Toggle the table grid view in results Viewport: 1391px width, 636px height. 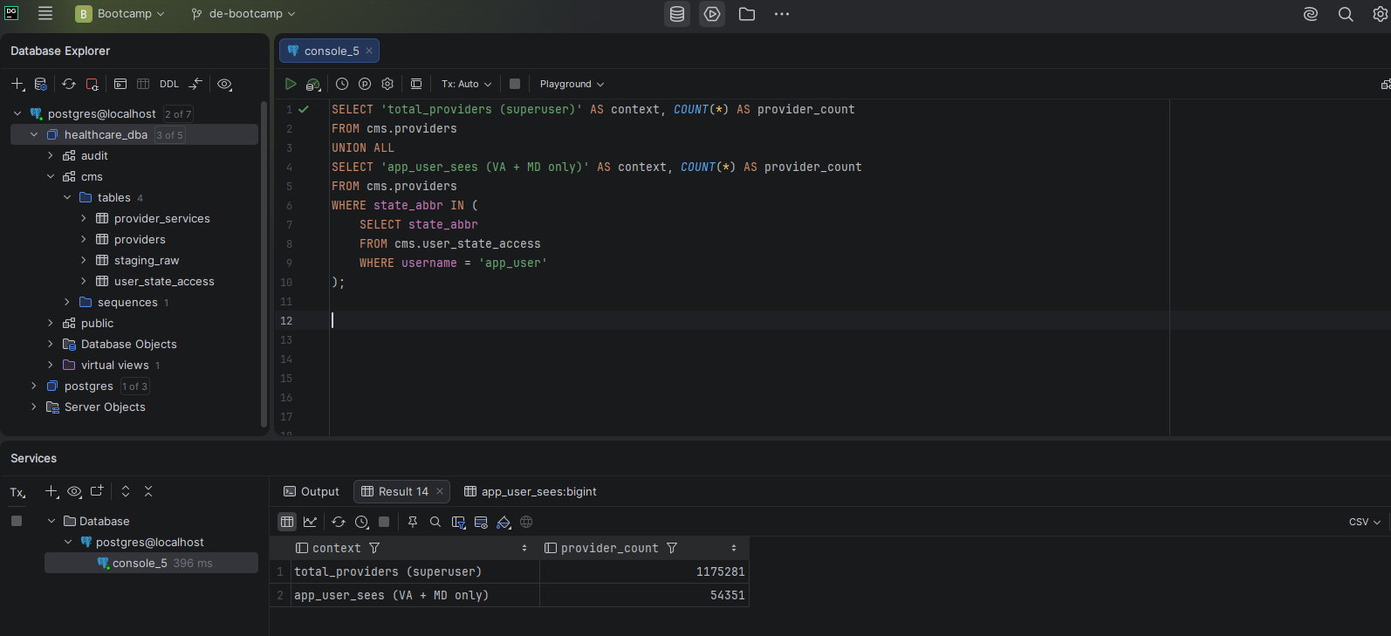click(x=287, y=522)
